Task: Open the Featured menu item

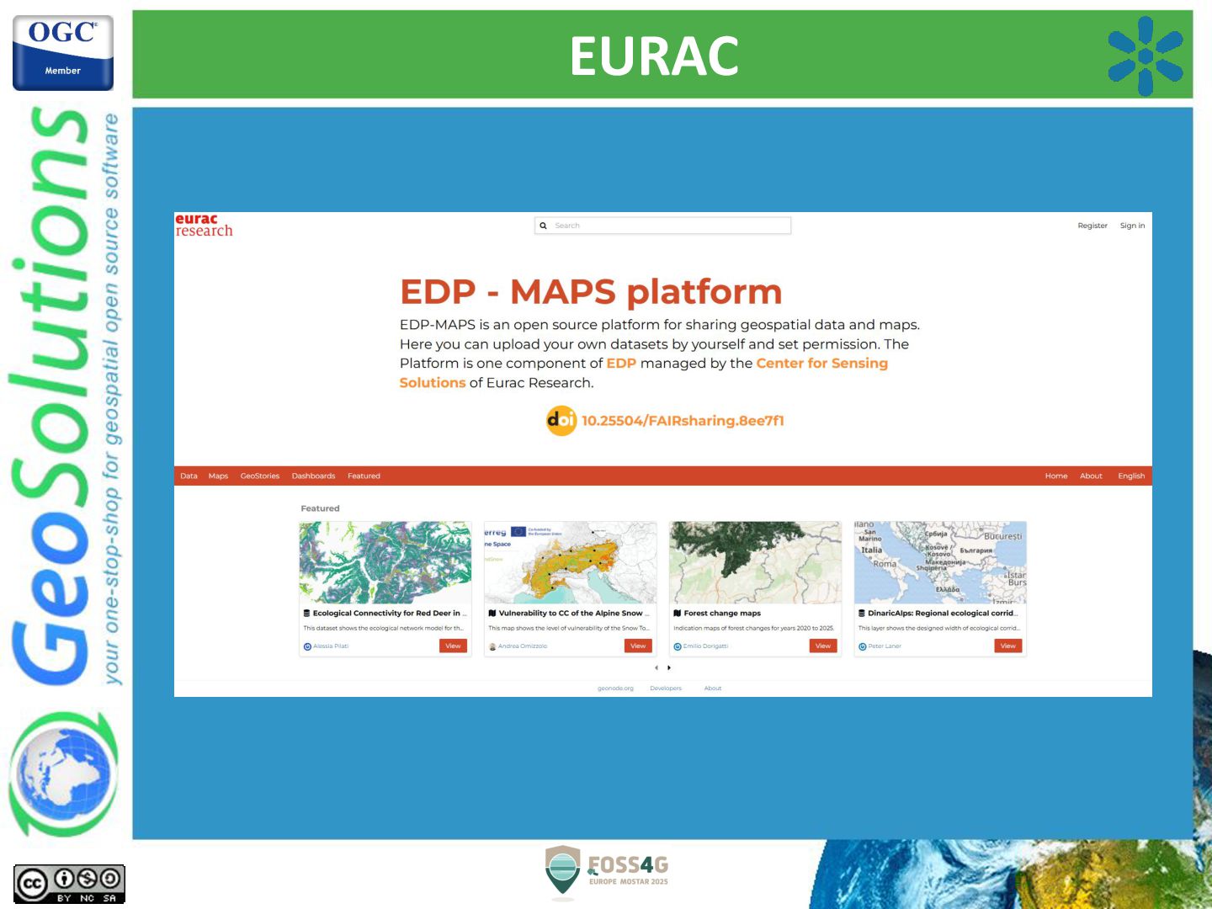Action: 364,476
